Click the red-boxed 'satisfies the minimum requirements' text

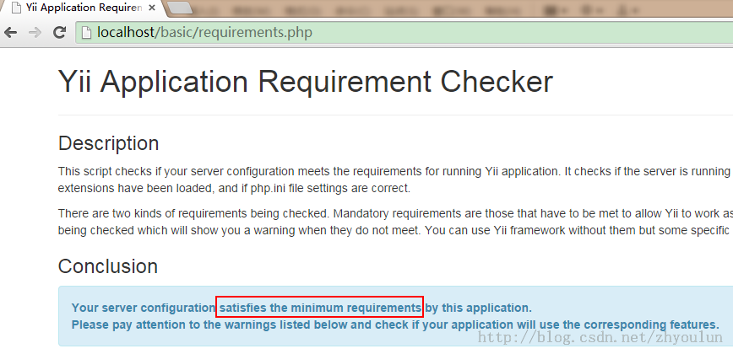click(319, 308)
